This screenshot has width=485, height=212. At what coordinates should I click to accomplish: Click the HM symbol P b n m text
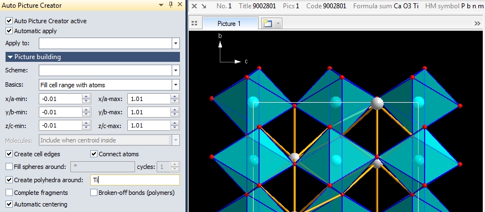point(455,6)
